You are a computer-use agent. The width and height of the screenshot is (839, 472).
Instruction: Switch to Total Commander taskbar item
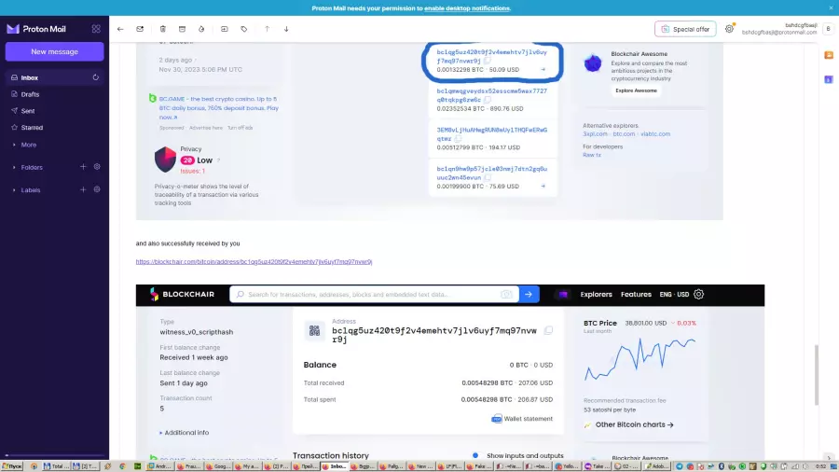(56, 466)
